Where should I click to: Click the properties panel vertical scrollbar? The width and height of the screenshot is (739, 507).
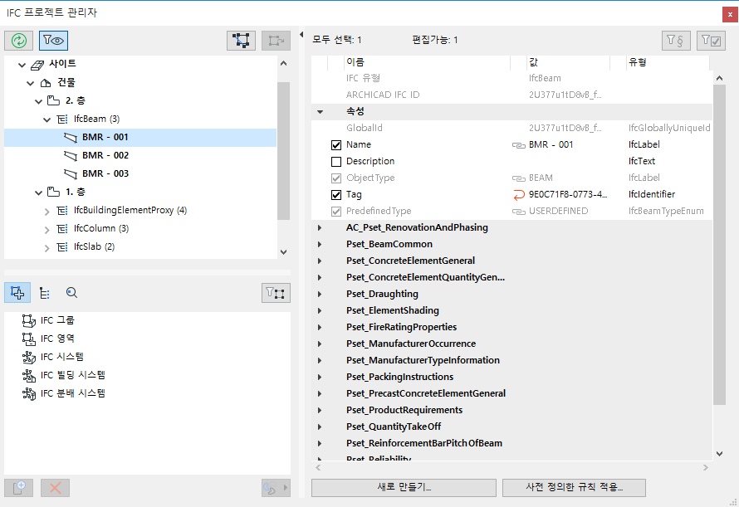point(719,245)
